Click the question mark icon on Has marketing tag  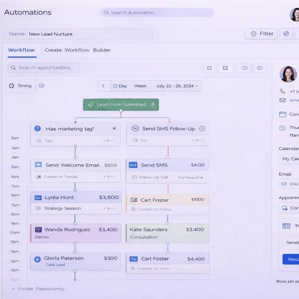coord(37,128)
